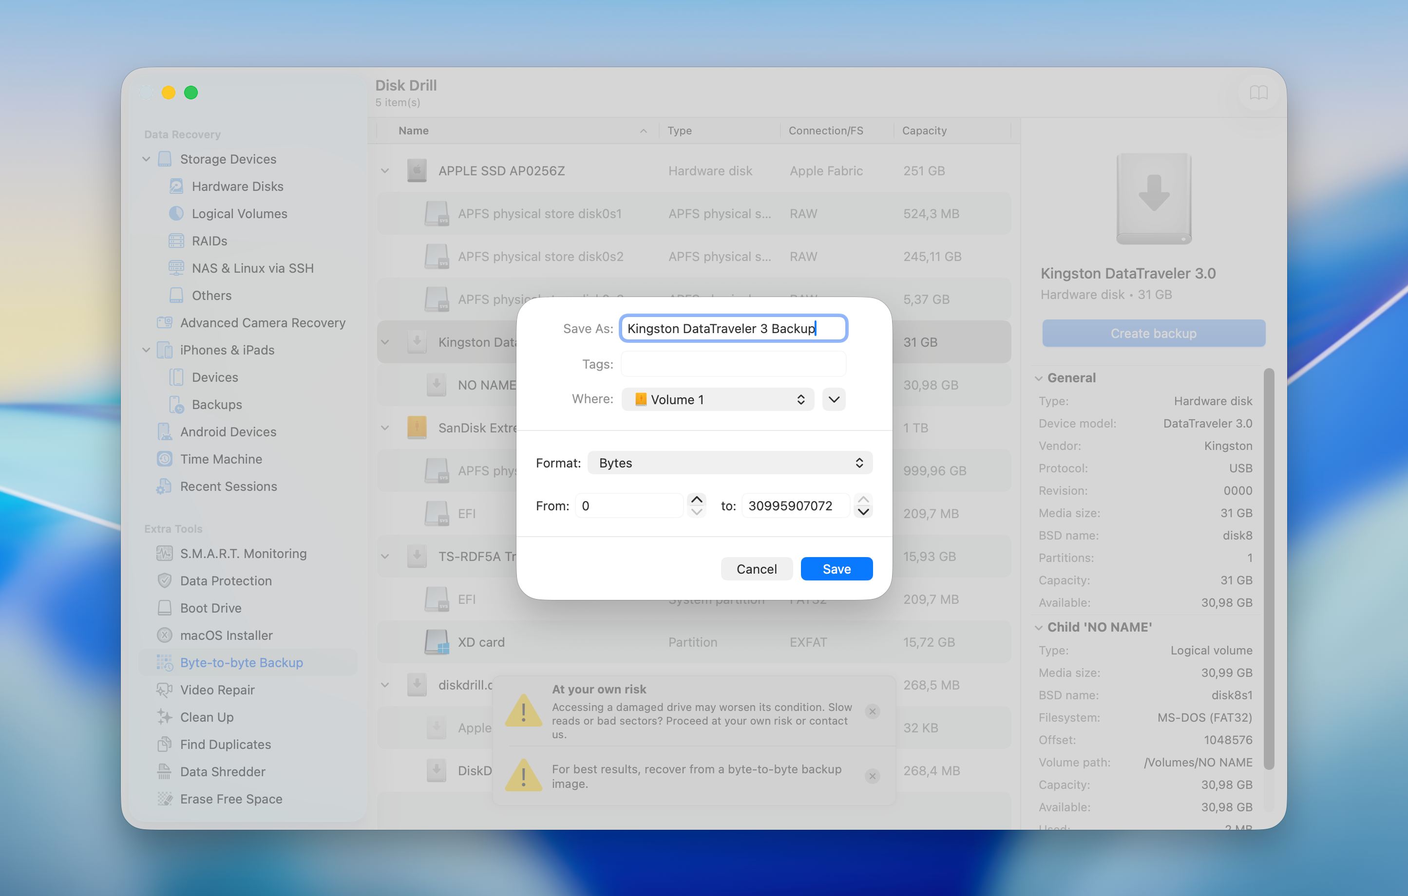Click the Save As name field
The width and height of the screenshot is (1408, 896).
(734, 329)
